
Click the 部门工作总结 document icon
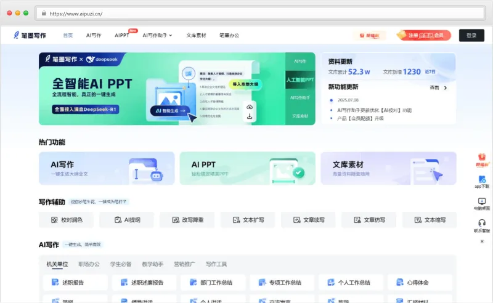point(193,282)
